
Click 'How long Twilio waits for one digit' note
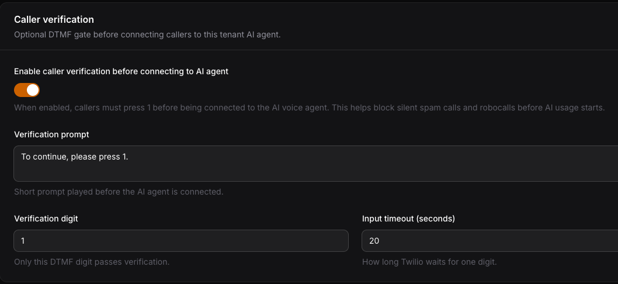pos(429,262)
